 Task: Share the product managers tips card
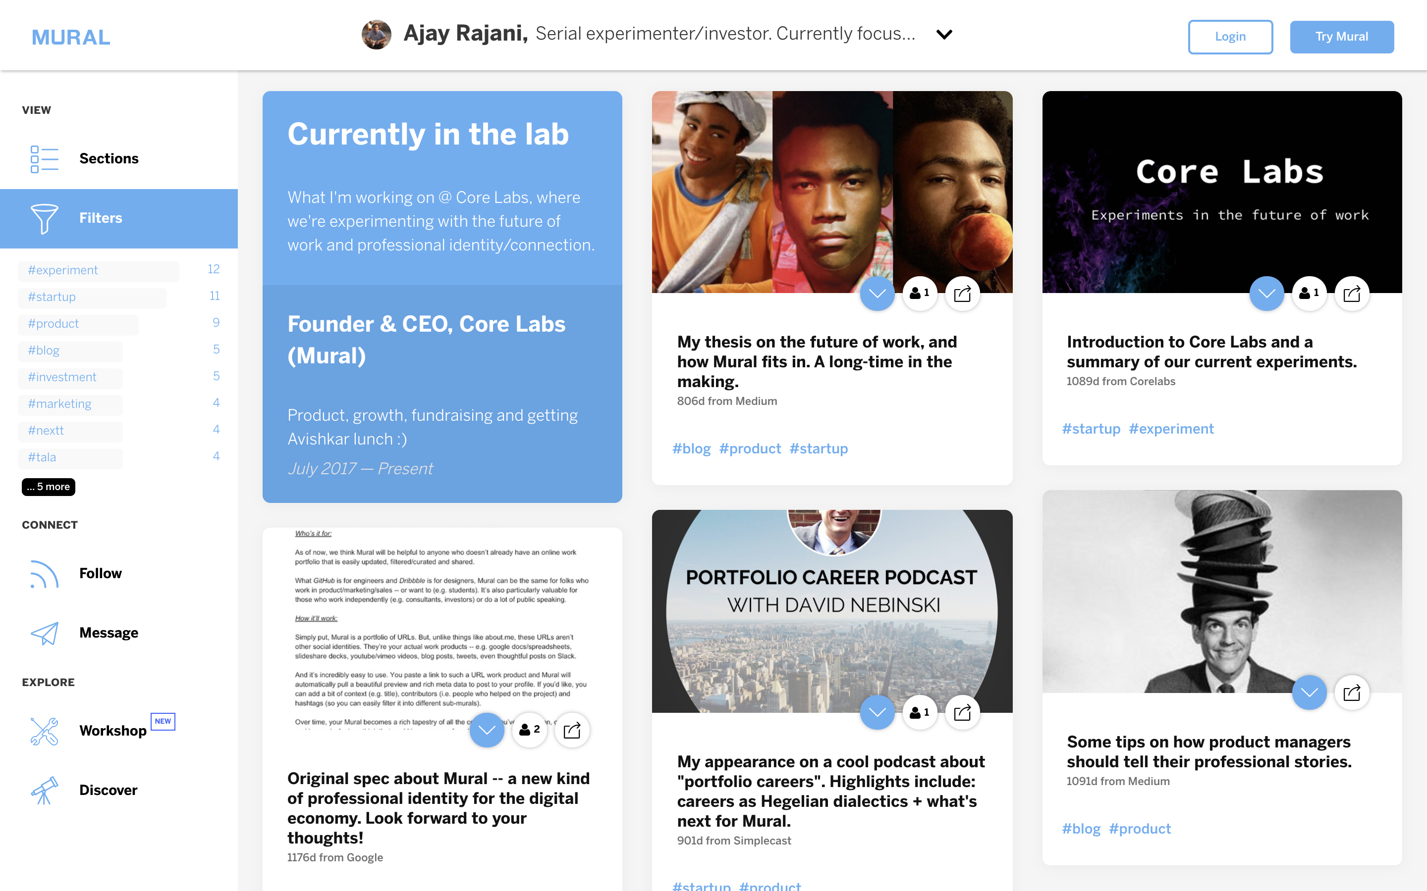pyautogui.click(x=1352, y=693)
